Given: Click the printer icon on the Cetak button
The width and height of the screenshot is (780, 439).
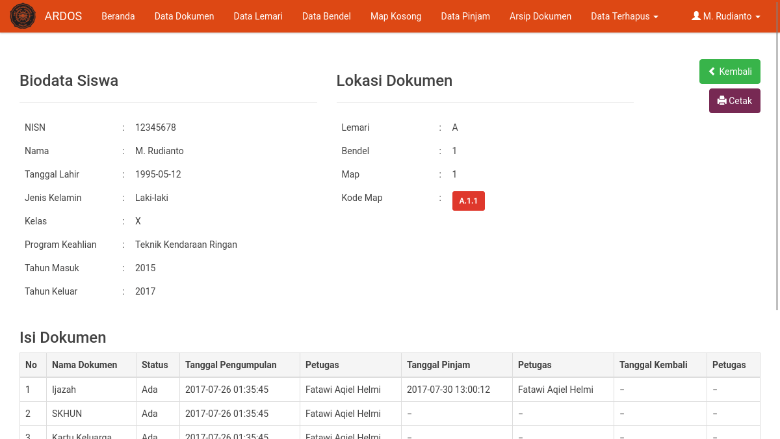Looking at the screenshot, I should (x=722, y=101).
